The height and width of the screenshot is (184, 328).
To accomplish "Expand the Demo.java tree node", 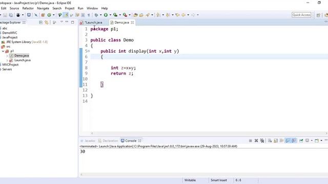I will tap(7, 56).
